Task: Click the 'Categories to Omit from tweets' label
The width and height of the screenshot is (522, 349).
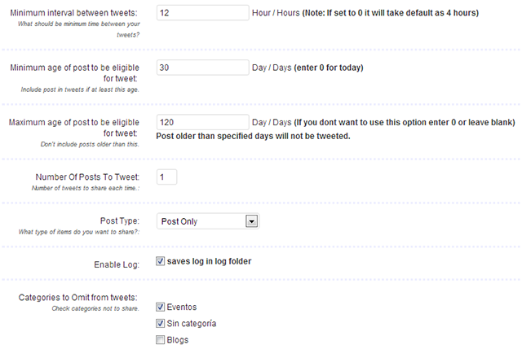Action: (78, 298)
